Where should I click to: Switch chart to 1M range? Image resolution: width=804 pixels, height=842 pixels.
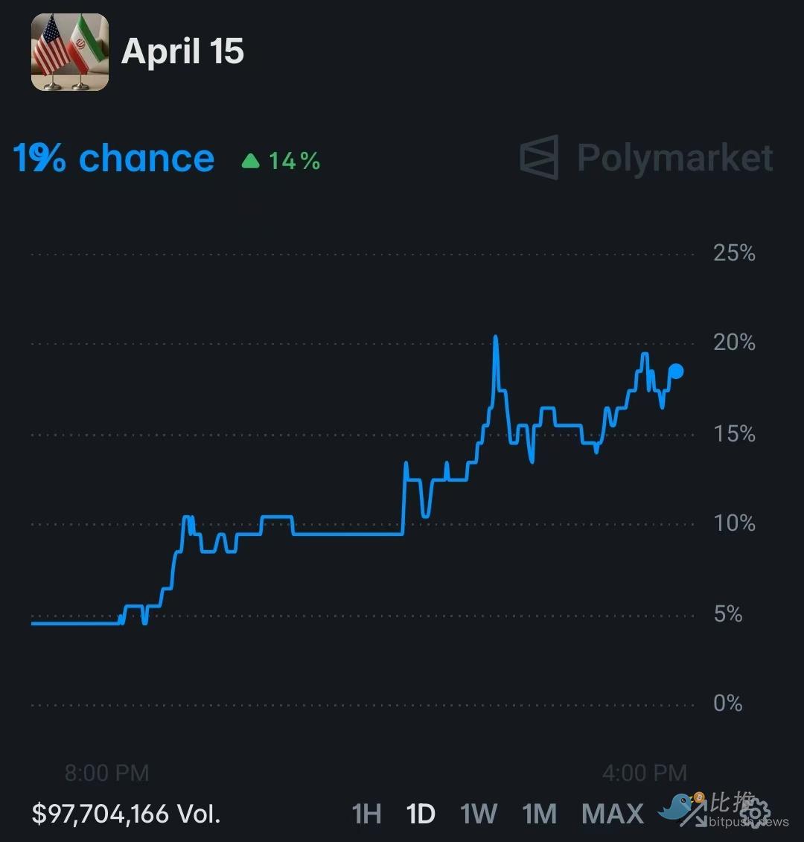540,813
